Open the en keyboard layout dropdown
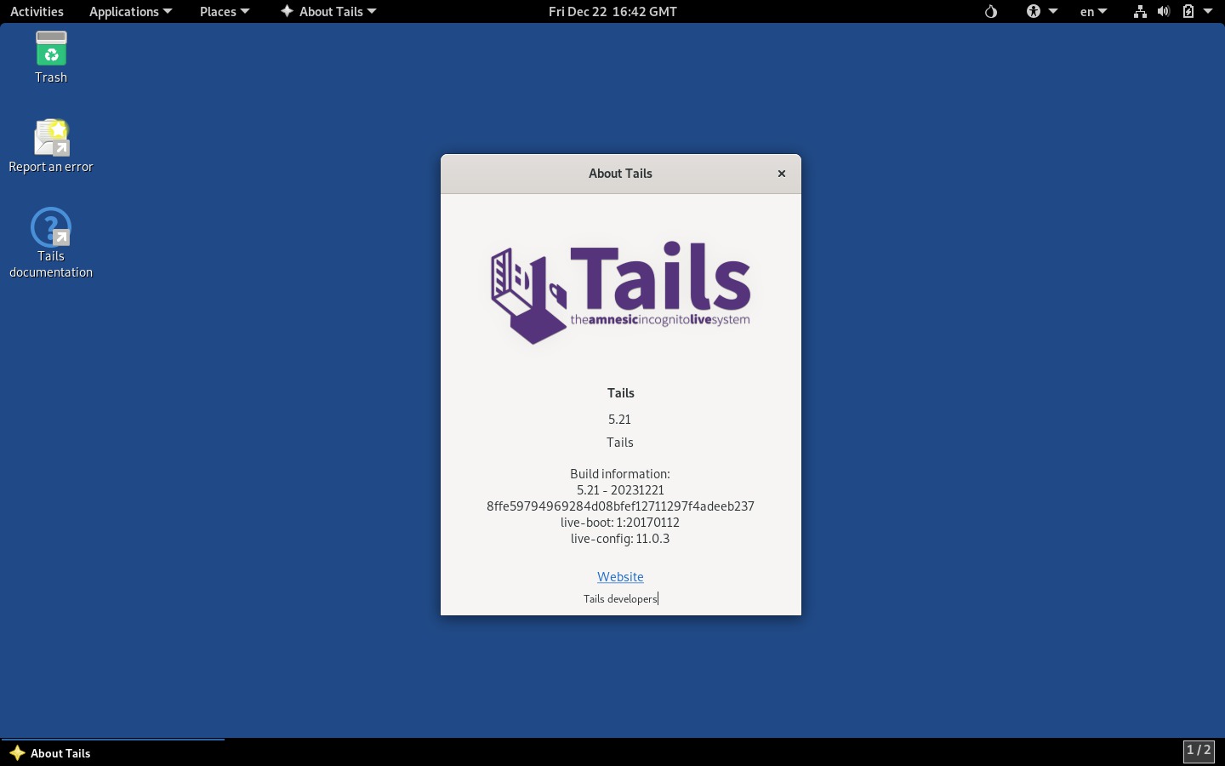This screenshot has height=766, width=1225. pos(1093,12)
